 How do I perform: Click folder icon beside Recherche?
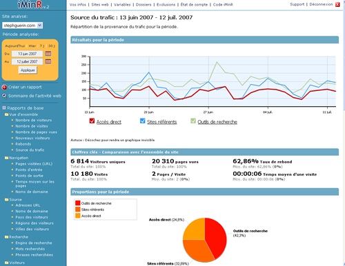coord(6,237)
